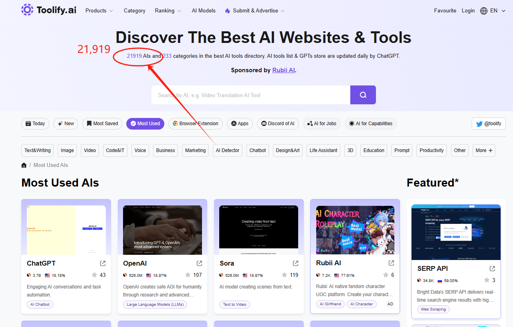Select the Most Saved filter

click(102, 124)
